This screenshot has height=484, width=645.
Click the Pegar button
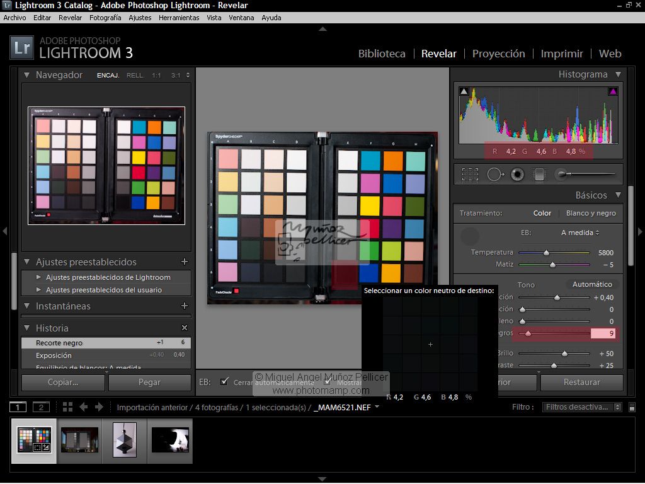(x=149, y=383)
